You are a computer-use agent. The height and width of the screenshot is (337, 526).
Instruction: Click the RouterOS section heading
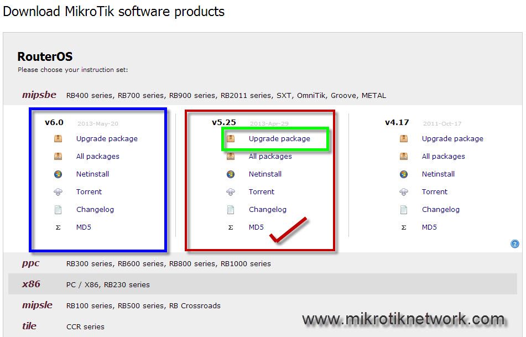point(45,56)
